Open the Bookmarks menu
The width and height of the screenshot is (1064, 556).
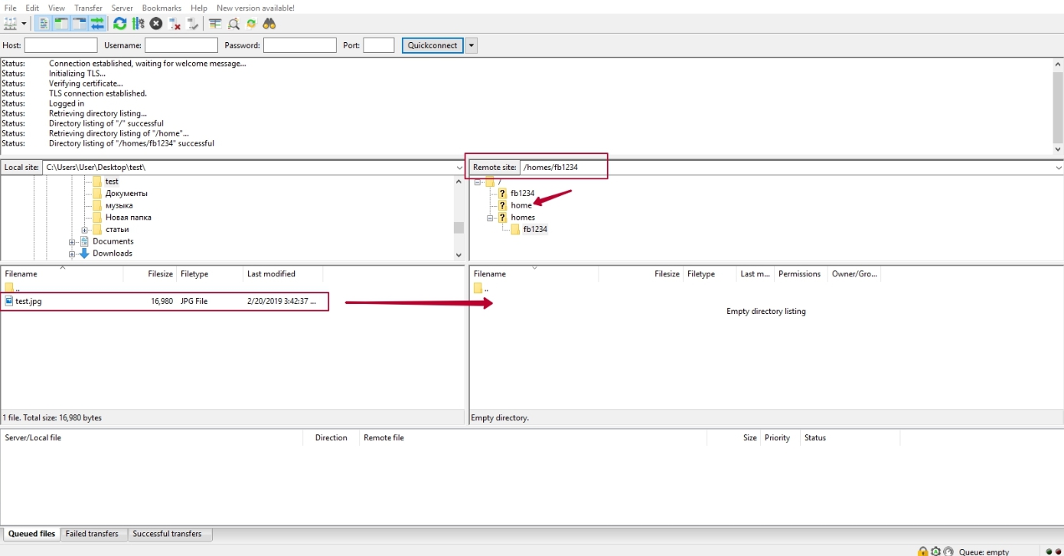point(162,8)
